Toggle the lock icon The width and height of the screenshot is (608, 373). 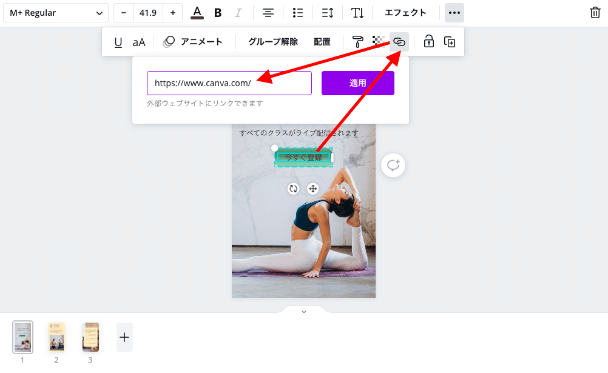(428, 42)
